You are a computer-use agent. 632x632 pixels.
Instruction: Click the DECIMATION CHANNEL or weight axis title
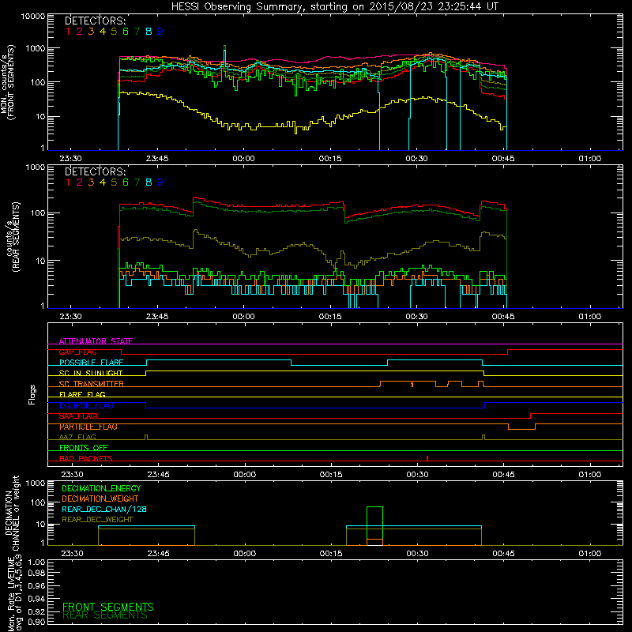pyautogui.click(x=12, y=513)
